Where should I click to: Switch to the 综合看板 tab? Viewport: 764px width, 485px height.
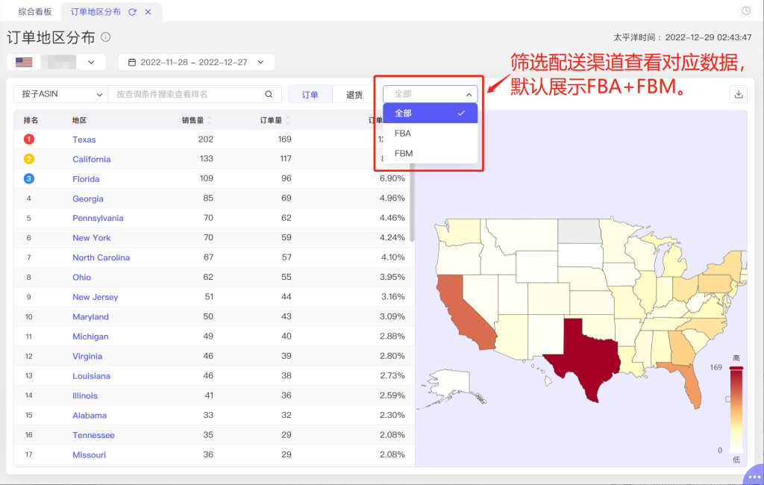coord(34,12)
